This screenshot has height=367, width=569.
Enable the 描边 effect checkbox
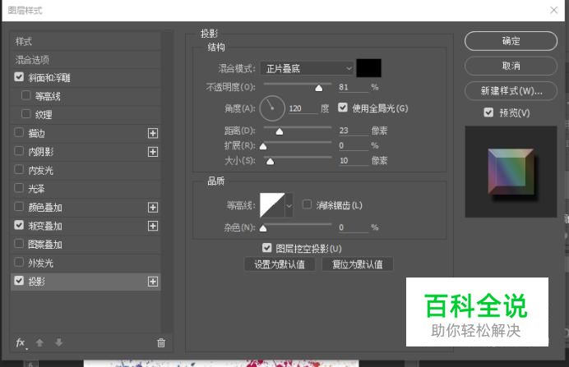19,132
